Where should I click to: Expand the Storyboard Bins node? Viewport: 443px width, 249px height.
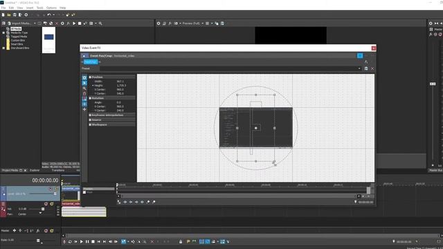point(3,48)
